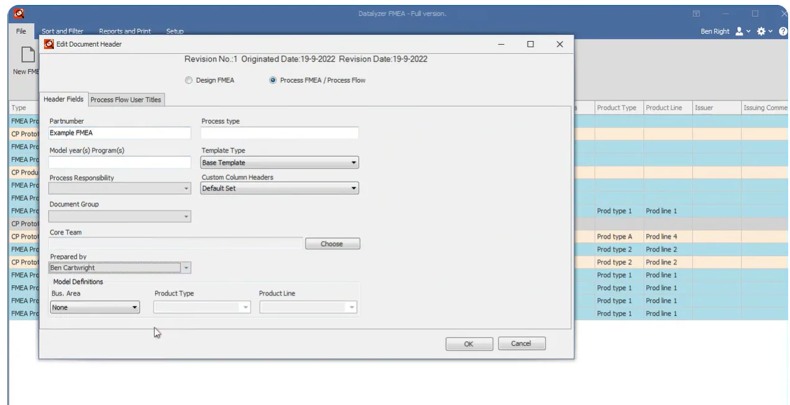This screenshot has width=790, height=405.
Task: Click the Product Line column header
Action: [x=668, y=108]
